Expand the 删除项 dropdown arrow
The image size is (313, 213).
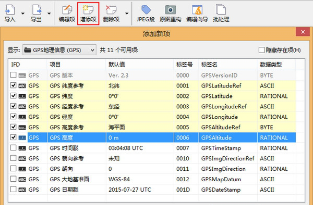pos(127,14)
